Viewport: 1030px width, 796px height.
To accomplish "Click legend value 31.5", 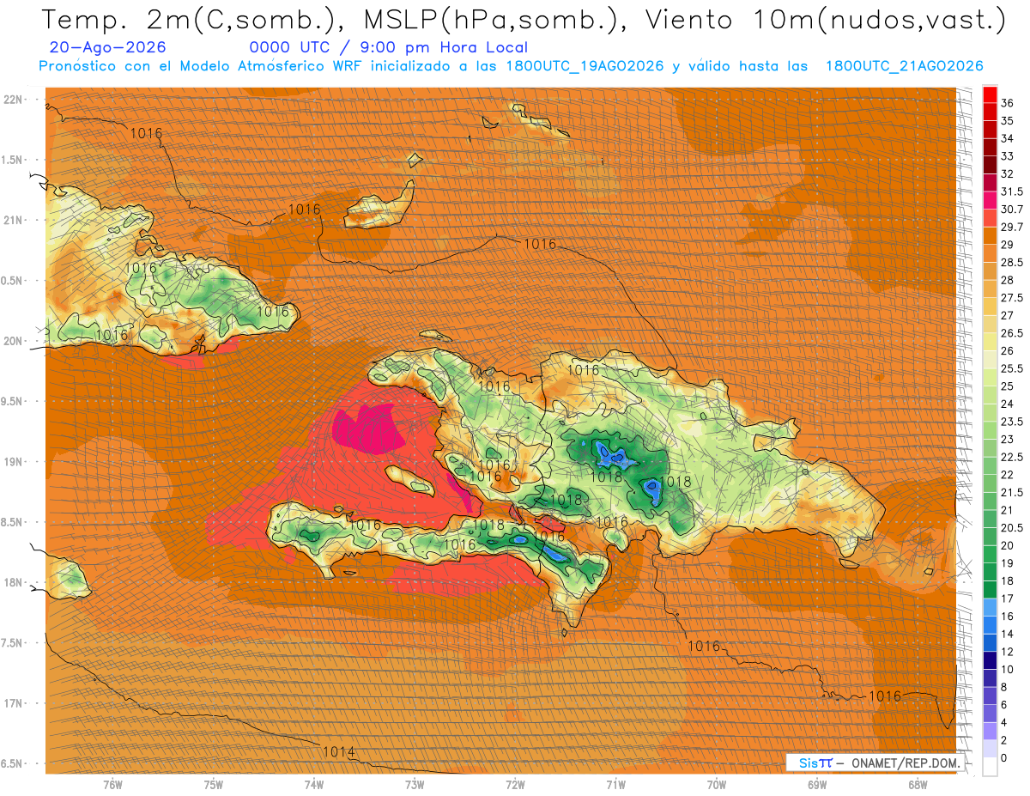I will (1012, 191).
